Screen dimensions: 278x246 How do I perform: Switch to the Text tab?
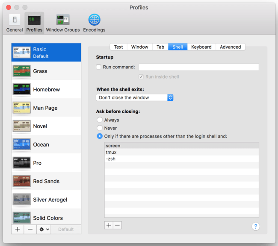[x=118, y=47]
